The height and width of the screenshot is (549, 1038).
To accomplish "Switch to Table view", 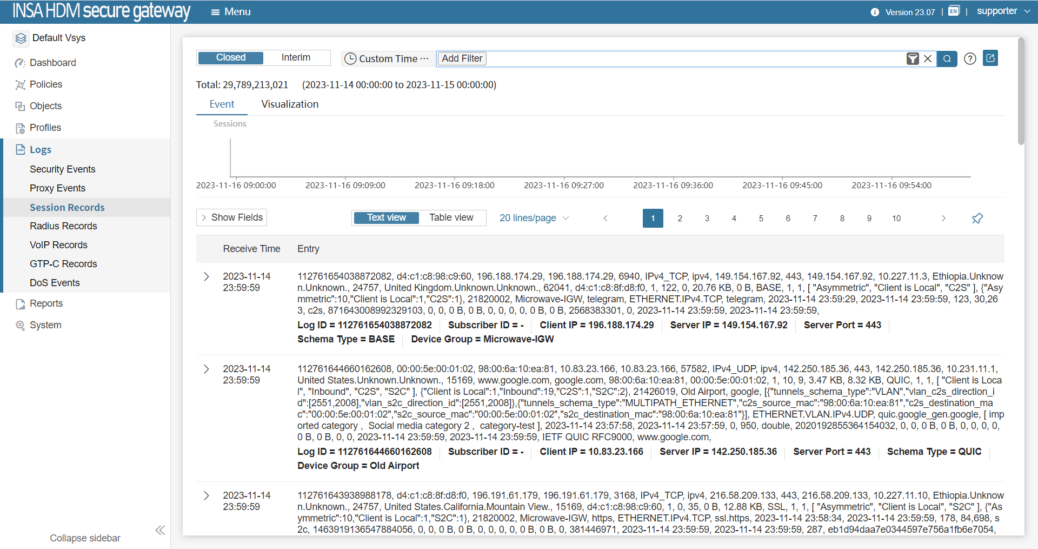I will click(x=451, y=217).
